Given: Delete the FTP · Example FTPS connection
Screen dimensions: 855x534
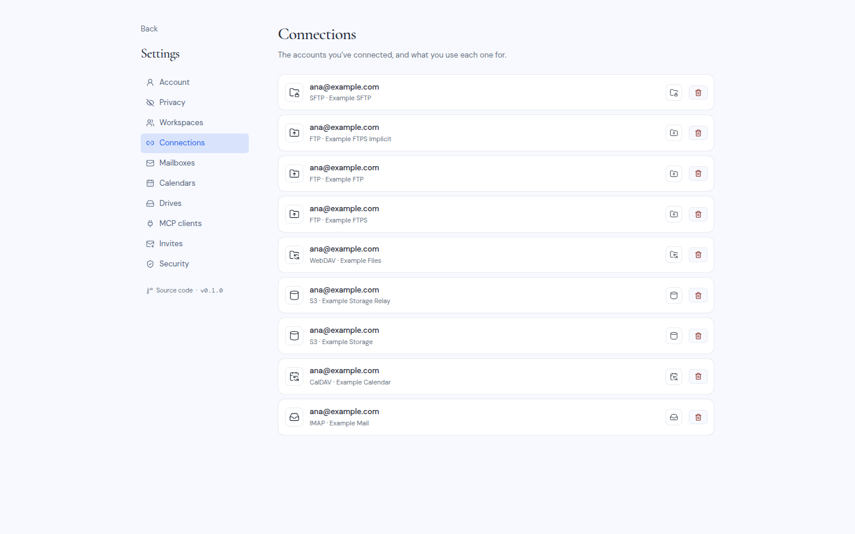Looking at the screenshot, I should click(x=698, y=214).
